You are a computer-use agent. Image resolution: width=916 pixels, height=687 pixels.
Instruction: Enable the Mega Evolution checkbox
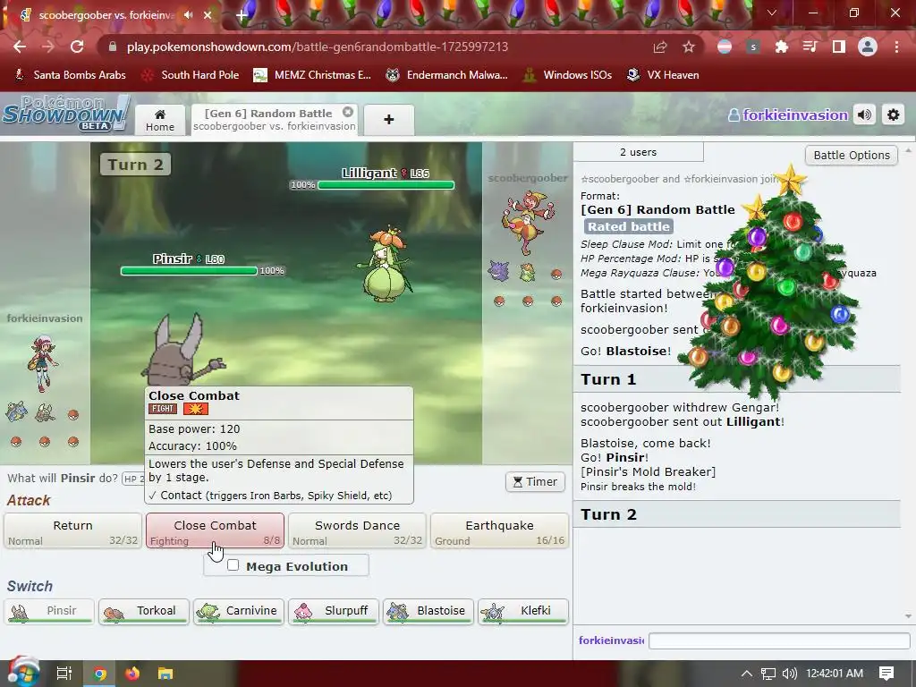pos(233,565)
